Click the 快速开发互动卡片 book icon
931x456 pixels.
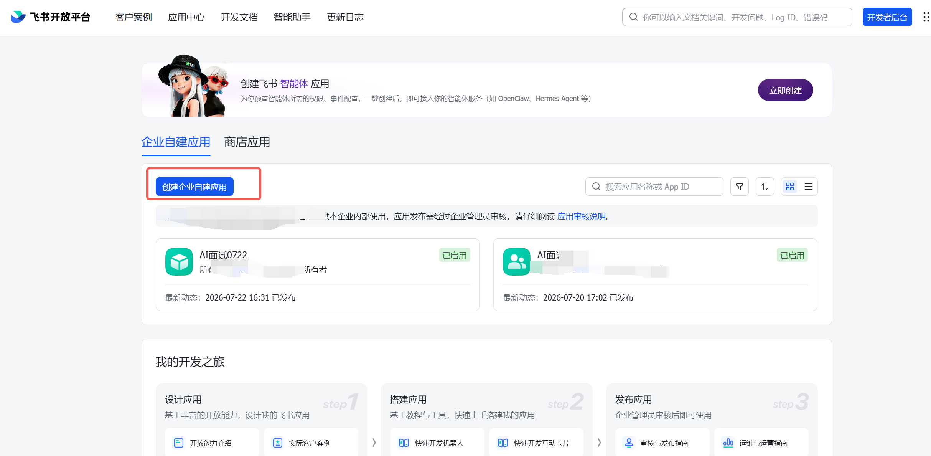(x=503, y=443)
